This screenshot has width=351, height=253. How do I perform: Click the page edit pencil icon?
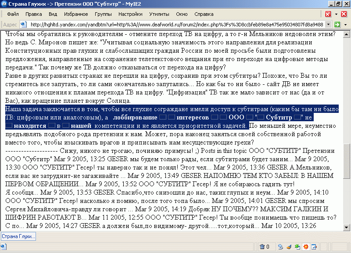314,247
